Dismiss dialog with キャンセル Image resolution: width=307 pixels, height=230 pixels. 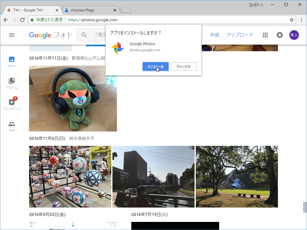click(184, 66)
